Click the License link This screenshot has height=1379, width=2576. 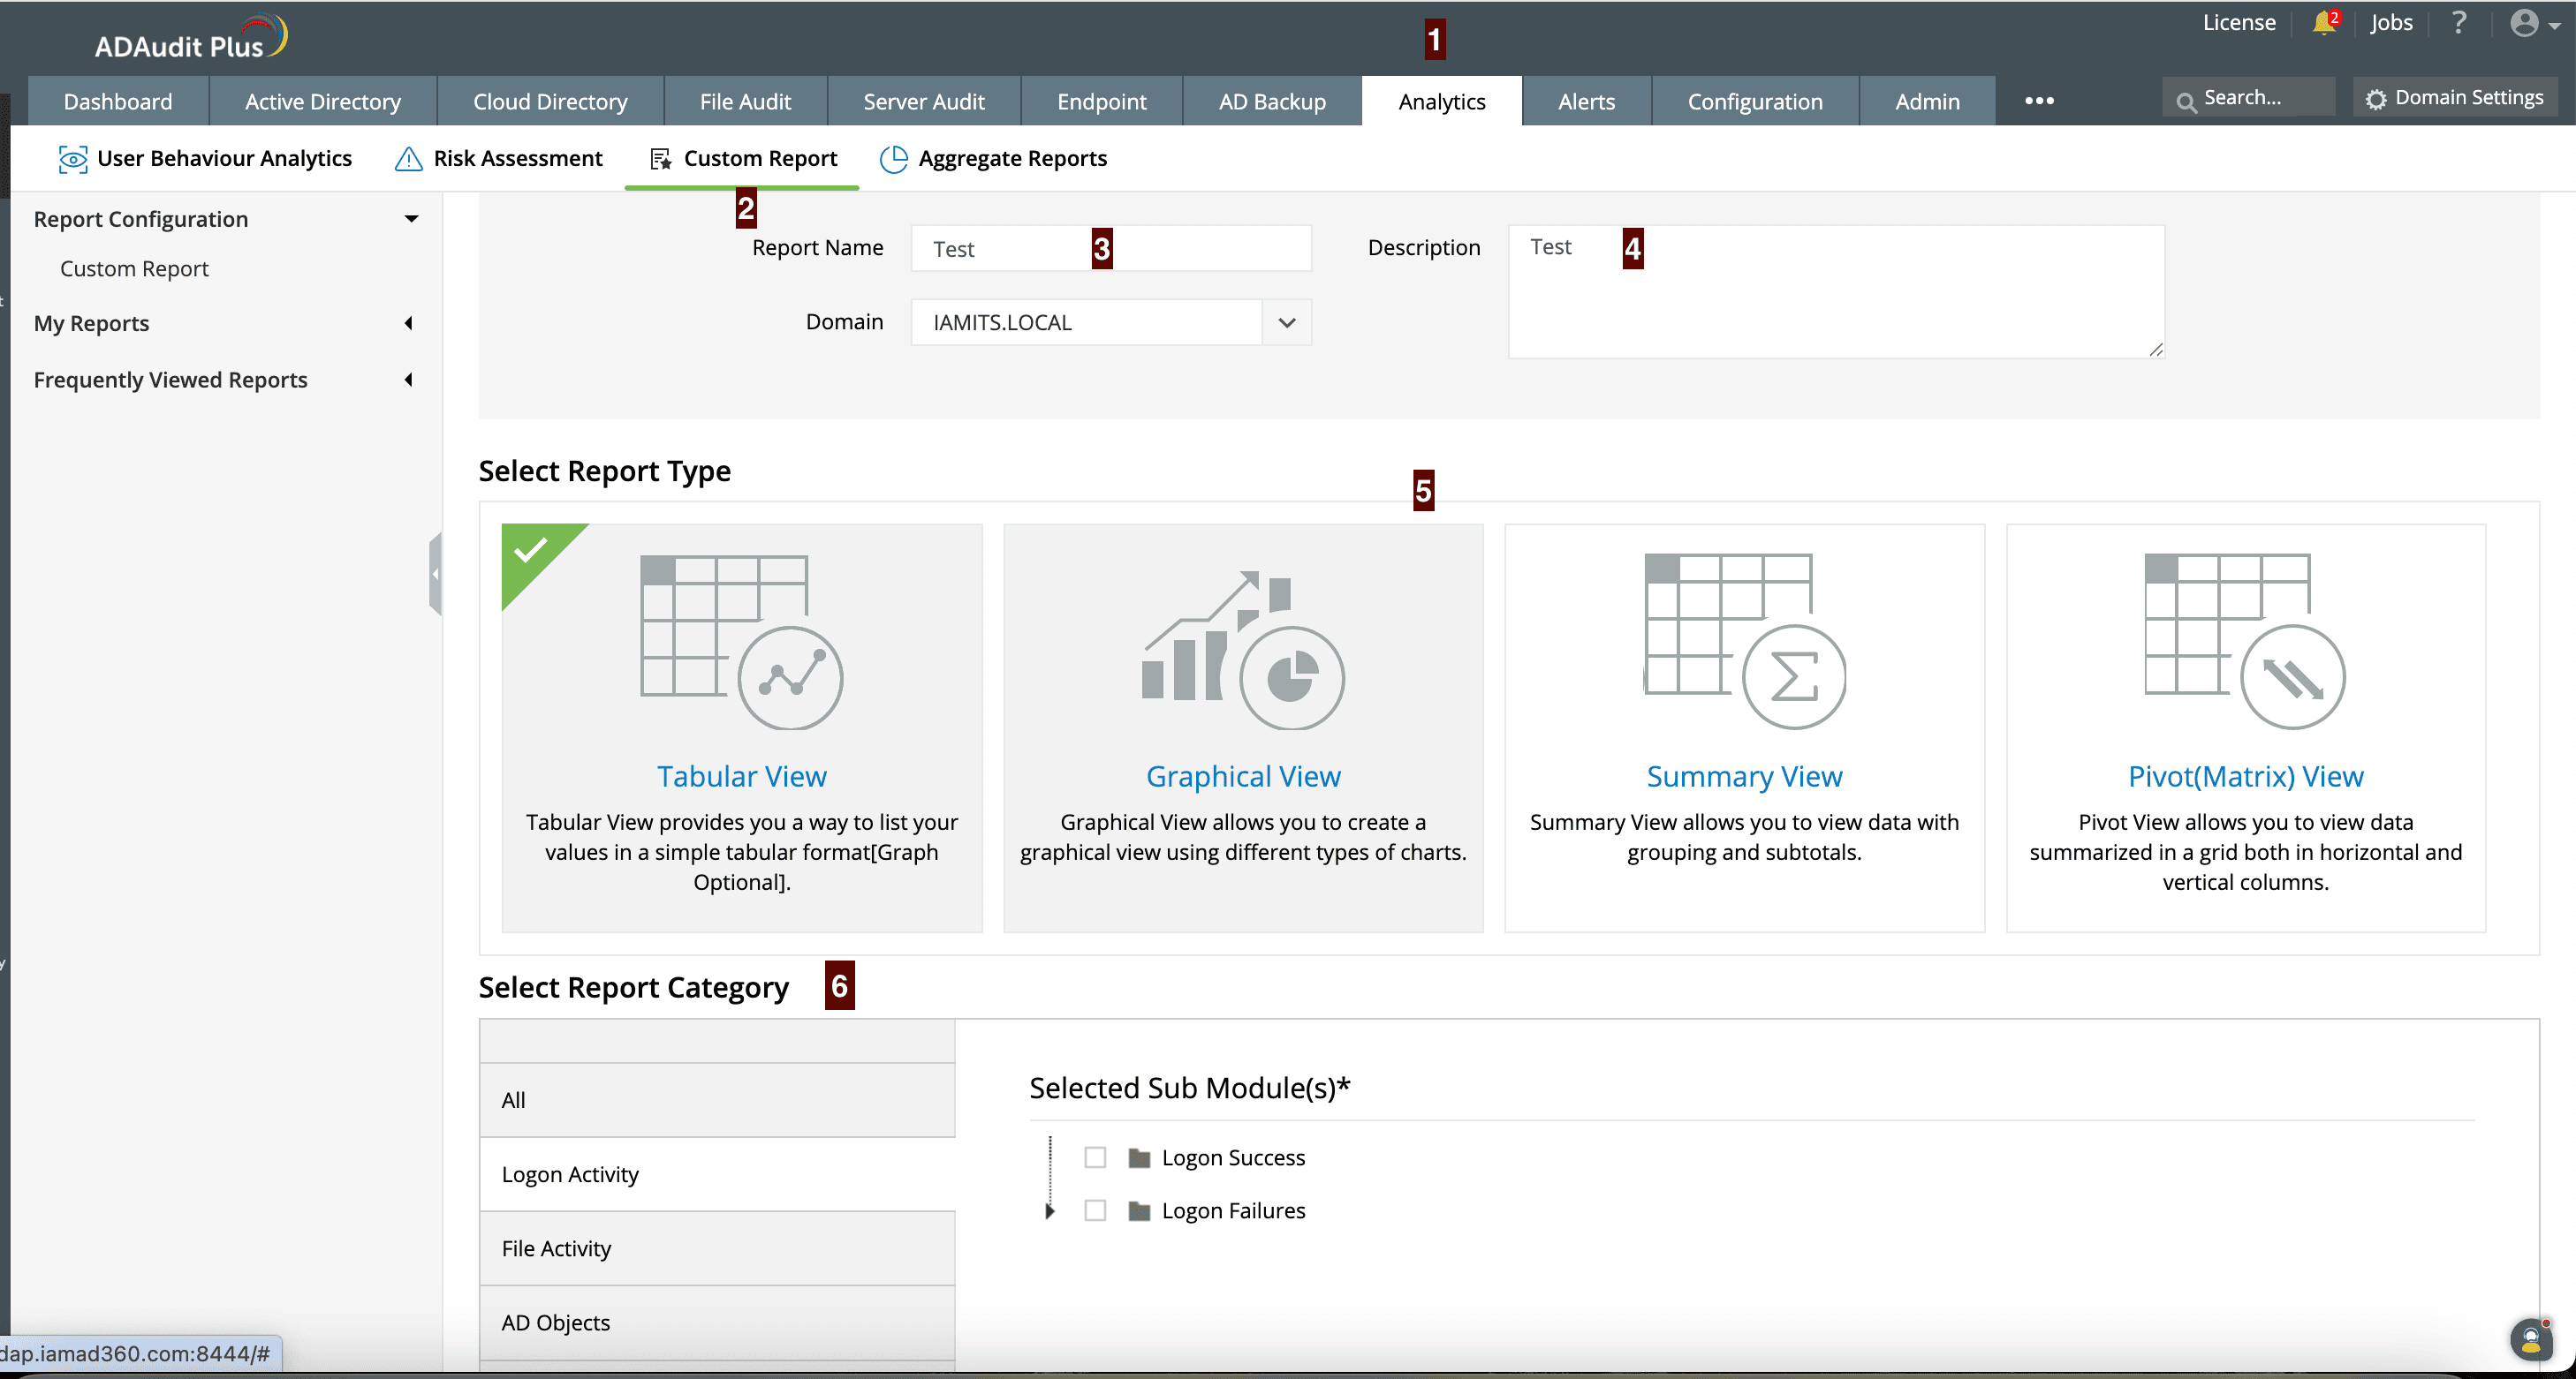coord(2238,23)
